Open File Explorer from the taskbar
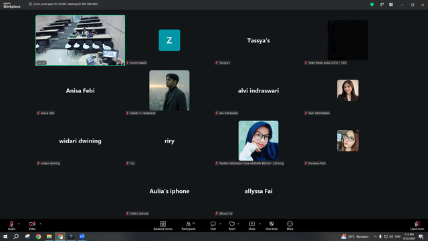Viewport: 428px width, 241px height. click(49, 236)
